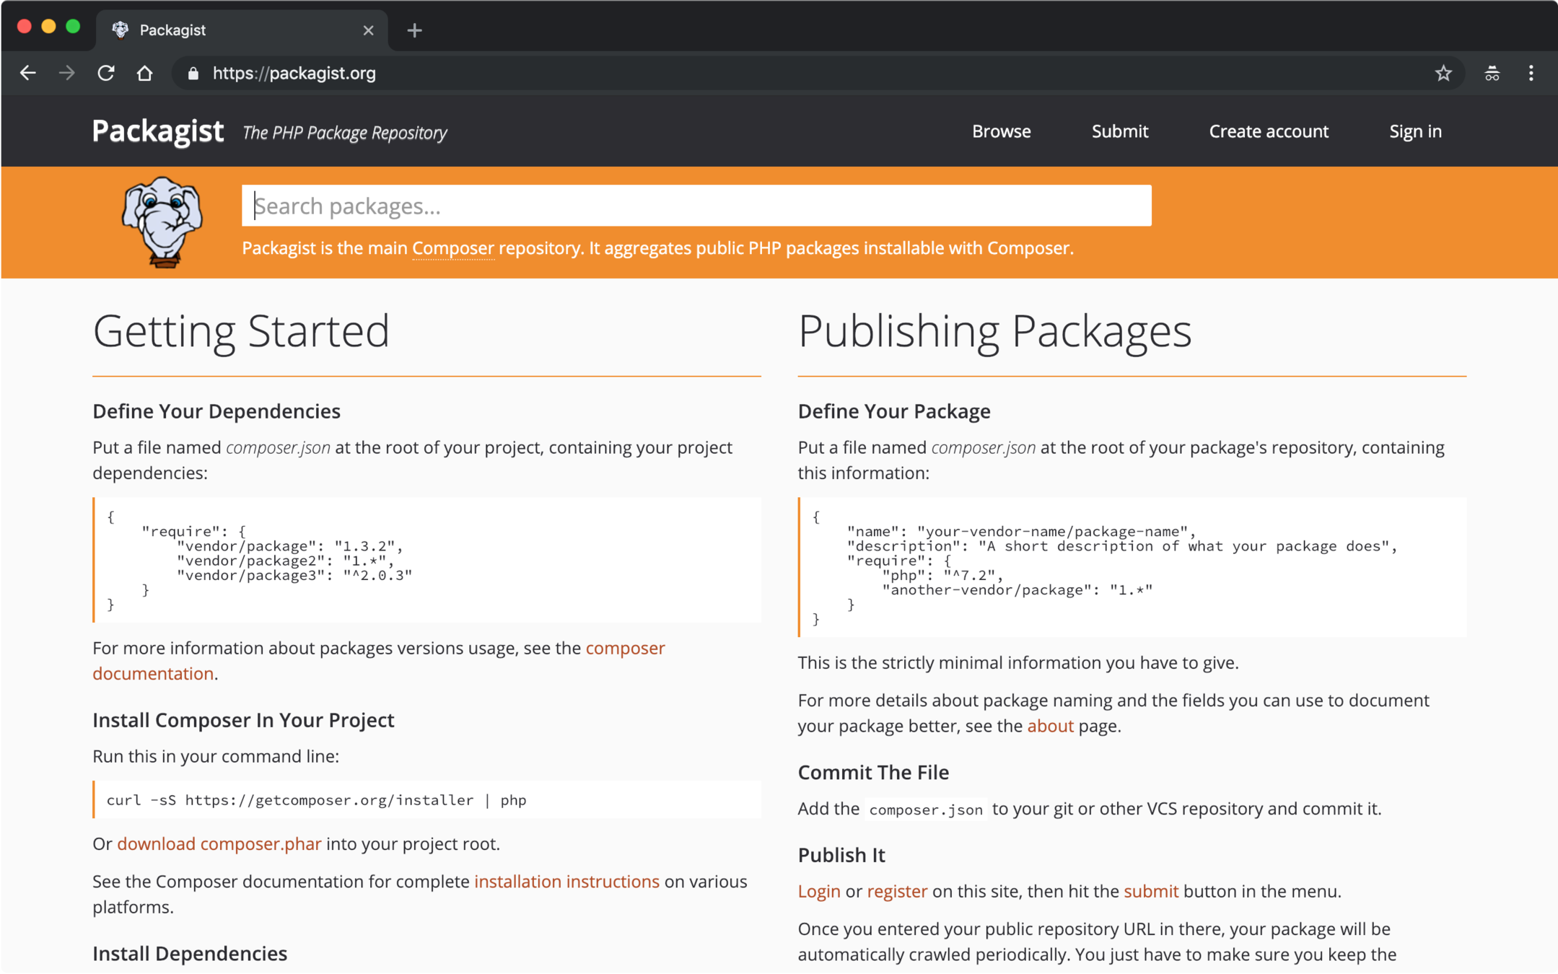The image size is (1558, 974).
Task: Bookmark this page with star icon
Action: coord(1443,73)
